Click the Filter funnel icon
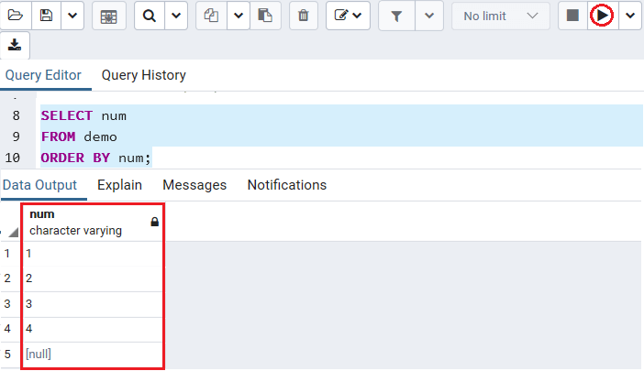 [396, 16]
